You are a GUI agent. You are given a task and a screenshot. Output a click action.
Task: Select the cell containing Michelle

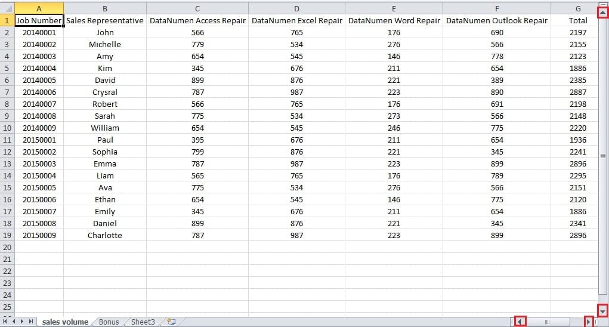coord(105,44)
